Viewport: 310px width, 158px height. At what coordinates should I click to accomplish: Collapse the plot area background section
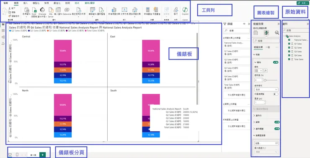click(254, 135)
